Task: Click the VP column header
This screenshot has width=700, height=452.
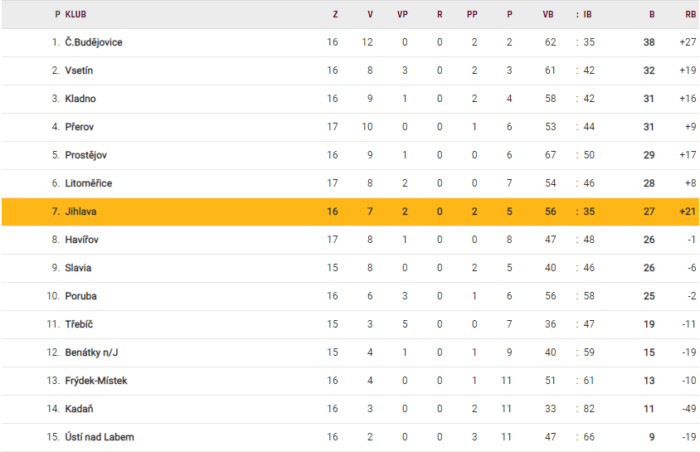Action: (402, 14)
